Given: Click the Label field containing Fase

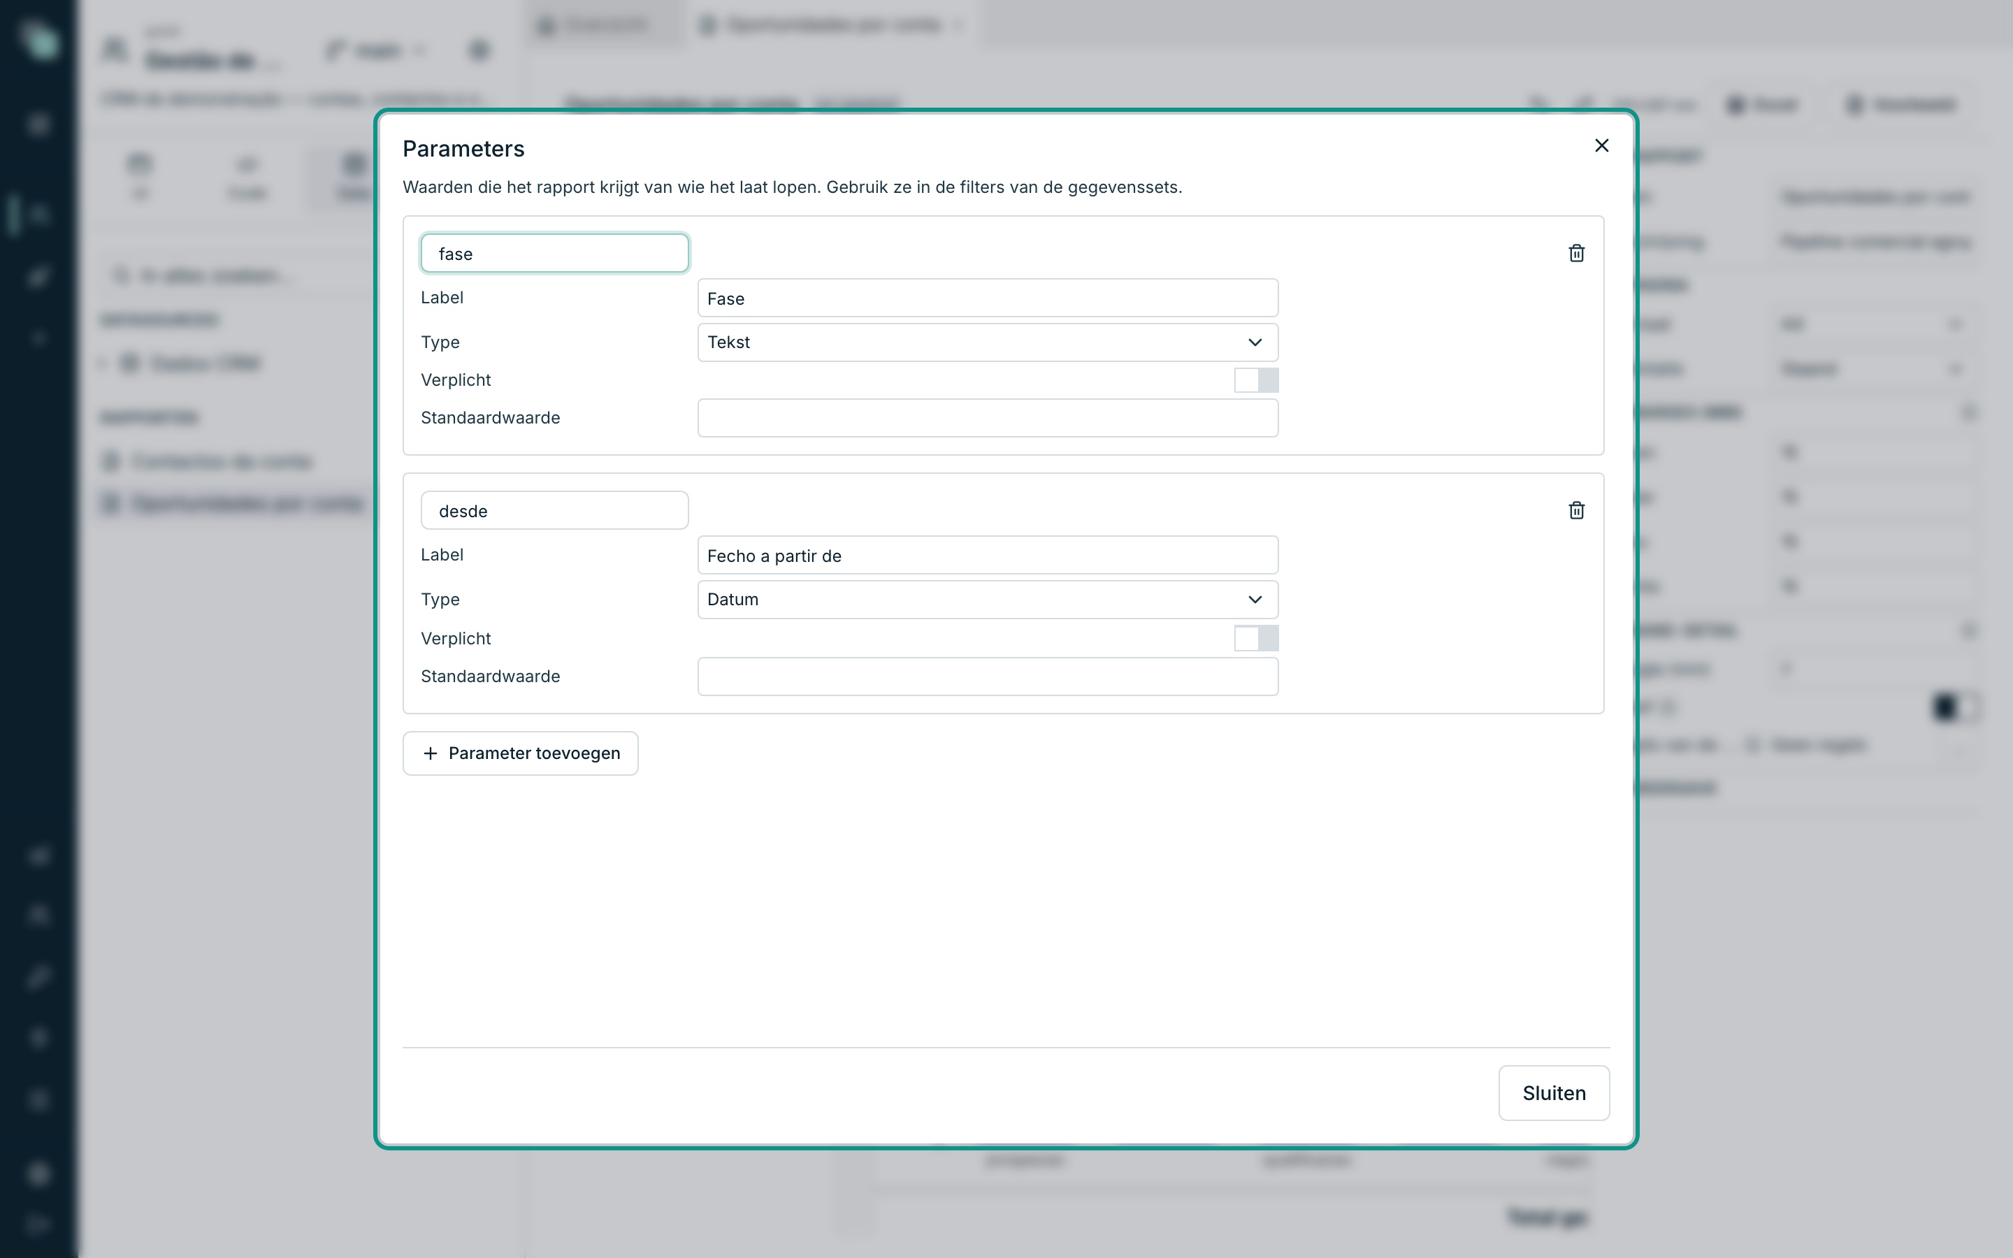Looking at the screenshot, I should pyautogui.click(x=988, y=298).
